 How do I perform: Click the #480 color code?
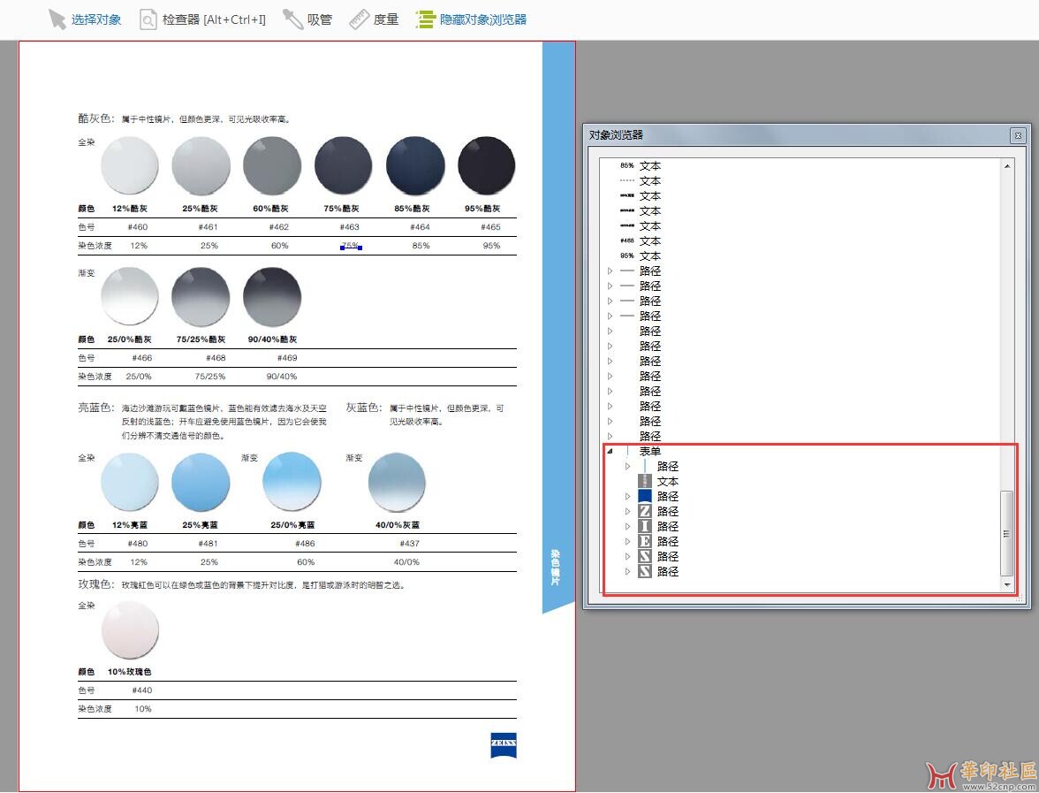[x=138, y=543]
